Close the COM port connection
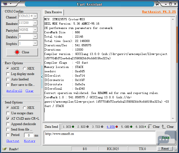179x153 pixels. [x=22, y=52]
